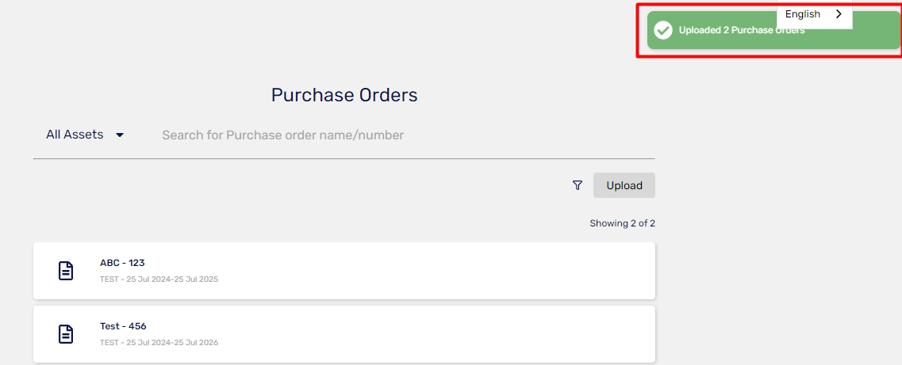Select the English language option
This screenshot has width=902, height=365.
coord(803,14)
